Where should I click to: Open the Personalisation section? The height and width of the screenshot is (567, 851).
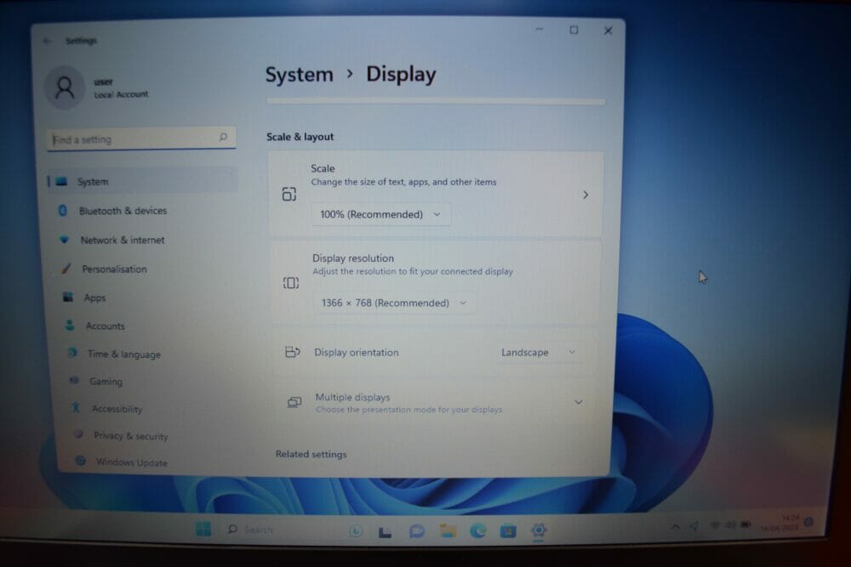click(114, 269)
